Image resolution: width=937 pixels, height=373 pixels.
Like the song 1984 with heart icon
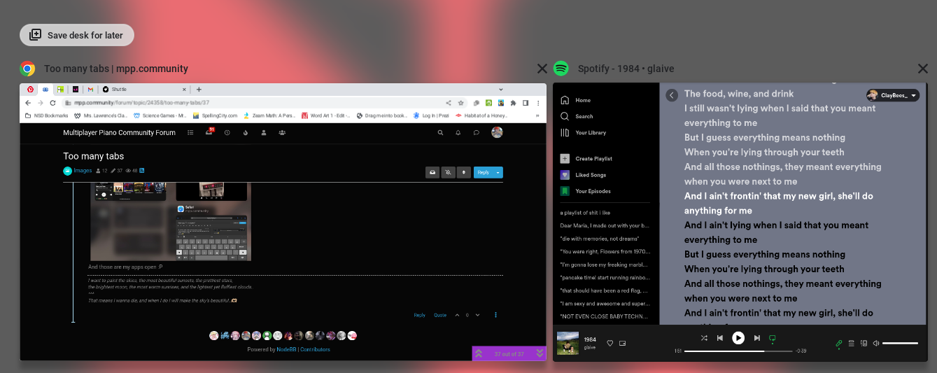point(610,343)
